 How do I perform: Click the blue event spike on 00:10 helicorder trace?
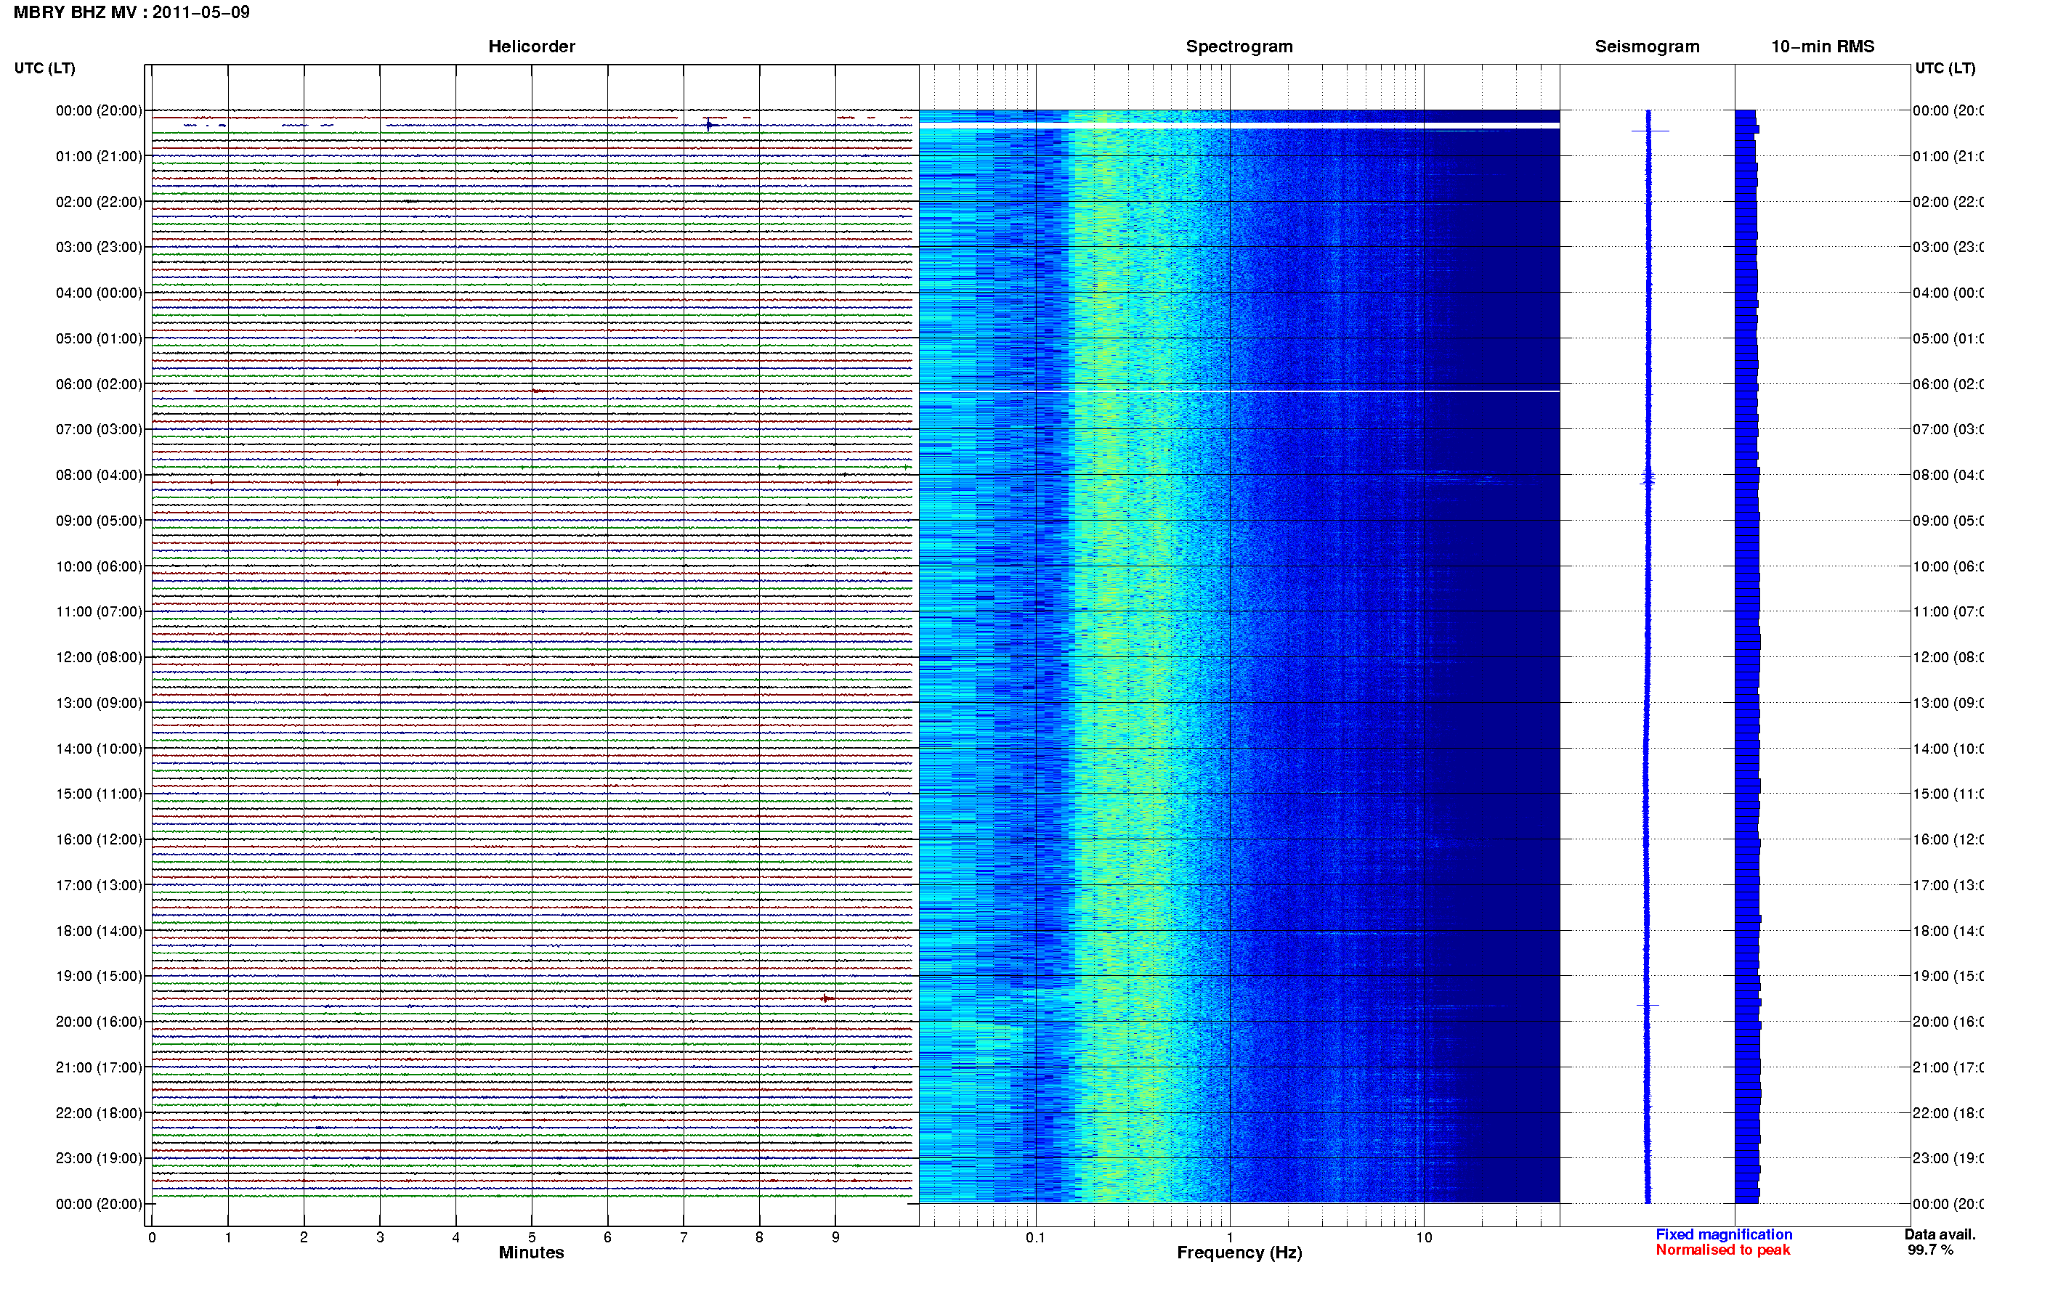[x=708, y=126]
